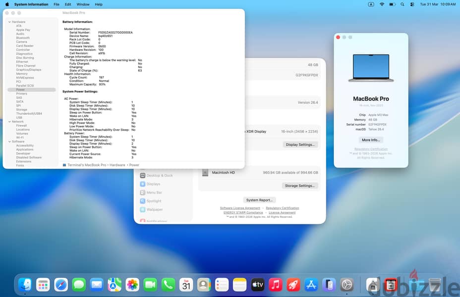
Task: Click the System Report… button
Action: click(259, 200)
